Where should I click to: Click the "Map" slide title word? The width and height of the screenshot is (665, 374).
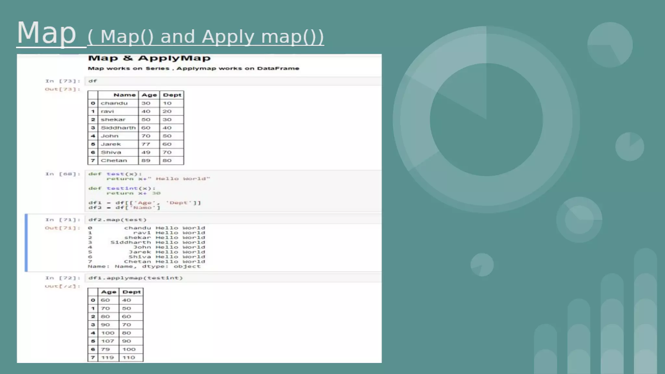click(x=46, y=33)
